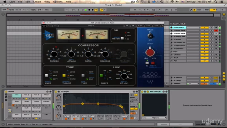Unfold the 8 Operator track
Image resolution: width=227 pixels, height=128 pixels.
(x=171, y=49)
